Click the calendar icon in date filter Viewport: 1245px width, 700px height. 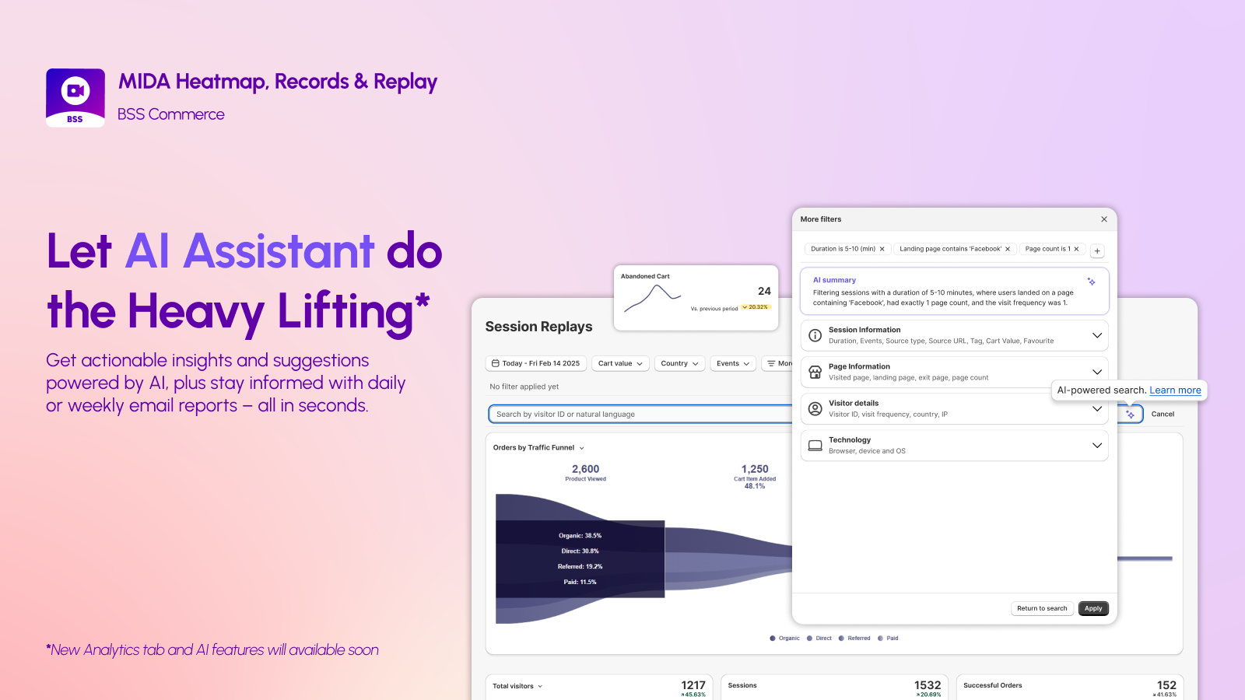click(x=496, y=363)
